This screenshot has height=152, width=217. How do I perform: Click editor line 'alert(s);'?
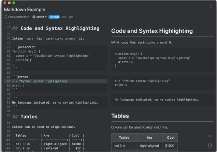point(24,60)
